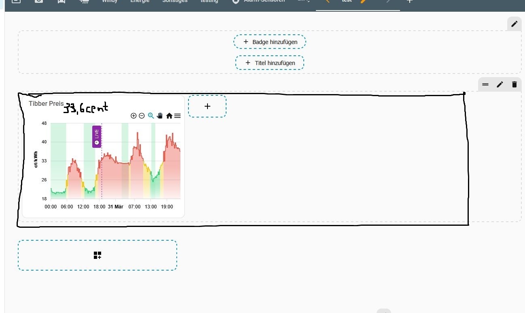Viewport: 525px width, 313px height.
Task: Click the 19:00 time label
Action: coord(167,207)
